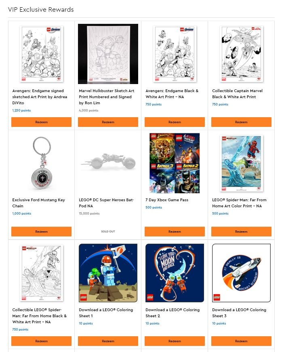Open the Bat-Pod product thumbnail

point(108,161)
